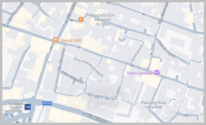Click the purple Teatro Garibaldi theater pin
This screenshot has height=125, width=206.
[x=157, y=73]
